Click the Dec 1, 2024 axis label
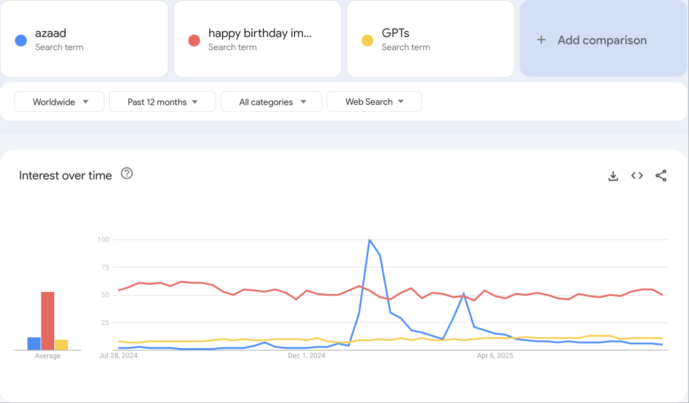This screenshot has height=403, width=689. [306, 356]
